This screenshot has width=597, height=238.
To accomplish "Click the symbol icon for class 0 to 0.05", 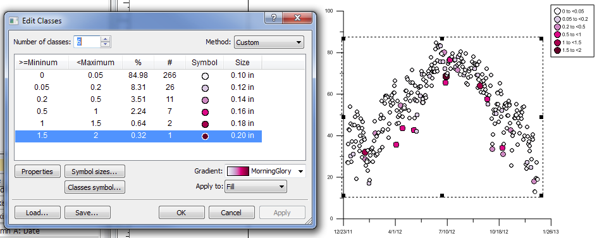I will coord(205,76).
